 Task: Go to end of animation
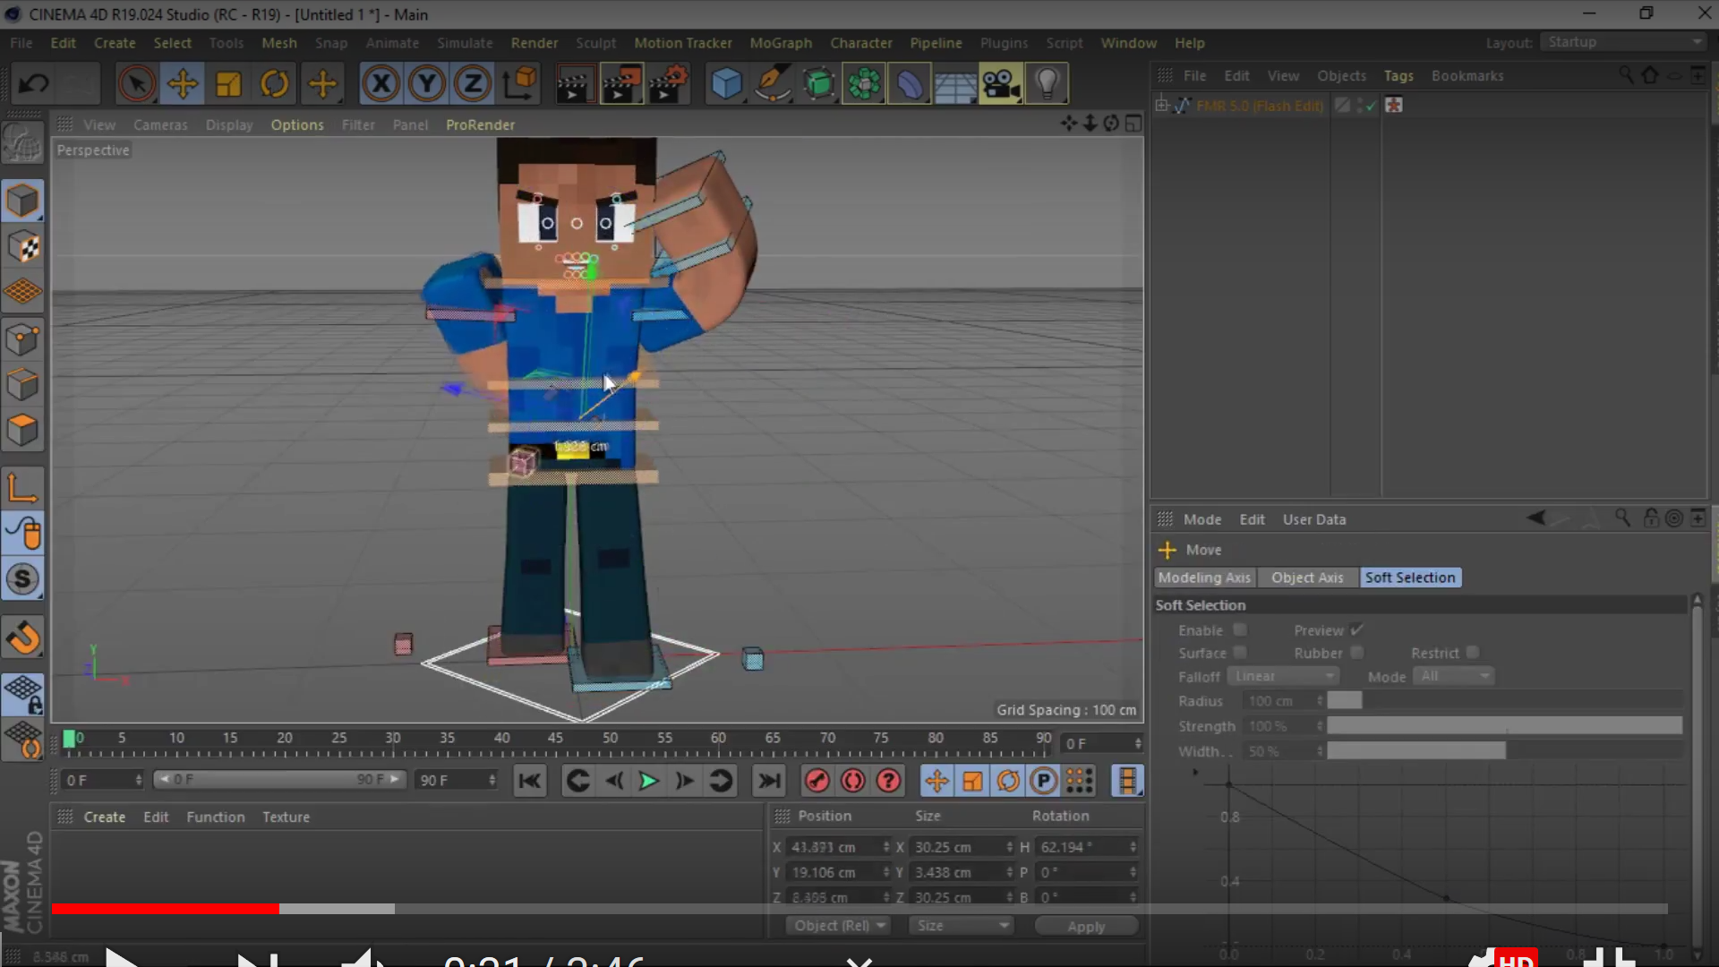click(769, 782)
